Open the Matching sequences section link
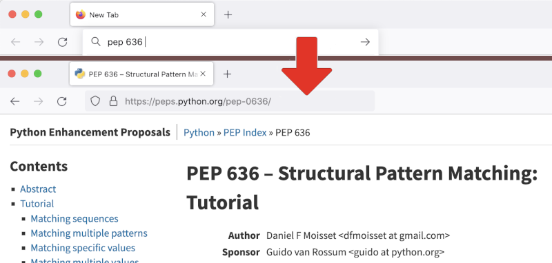552x263 pixels. (75, 218)
